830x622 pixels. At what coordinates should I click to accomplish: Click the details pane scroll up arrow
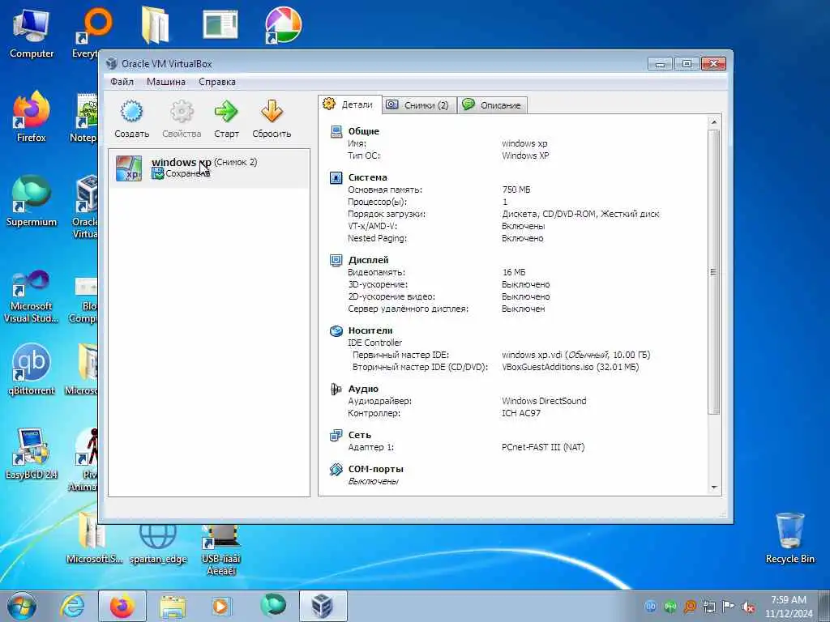pos(713,123)
